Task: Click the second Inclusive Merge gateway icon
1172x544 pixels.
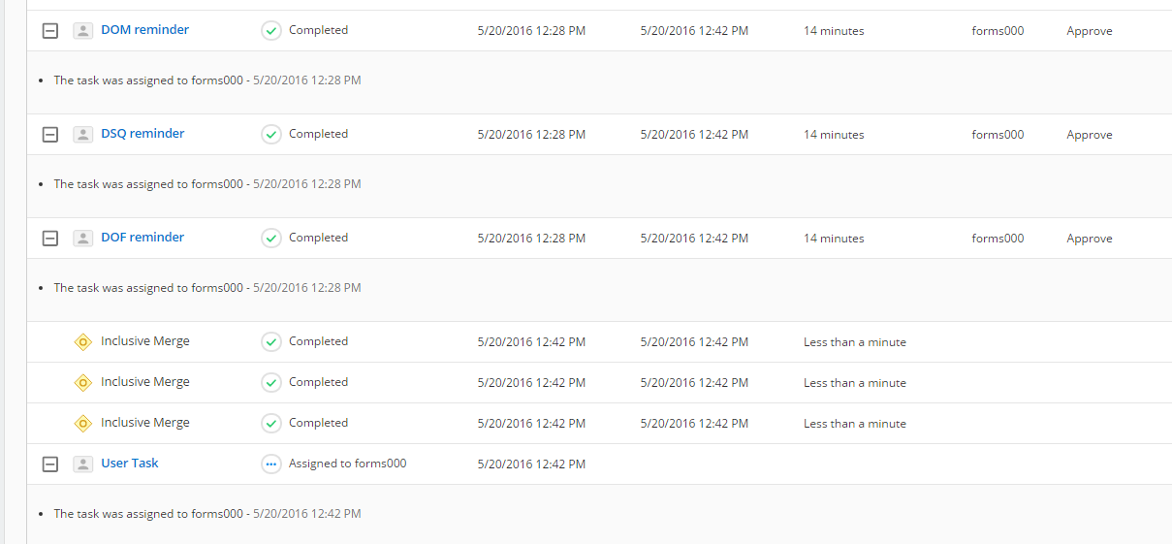Action: point(83,383)
